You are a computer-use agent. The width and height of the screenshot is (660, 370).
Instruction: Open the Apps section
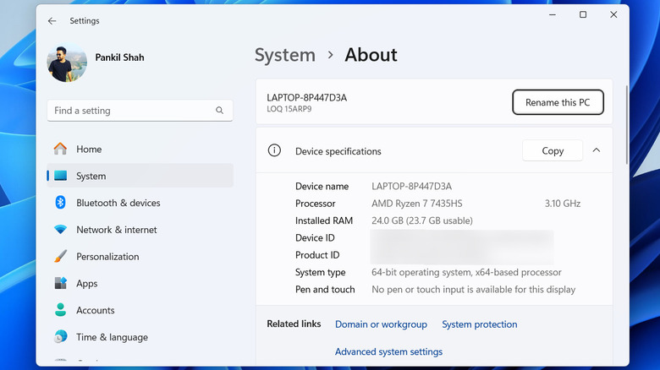[x=86, y=284]
